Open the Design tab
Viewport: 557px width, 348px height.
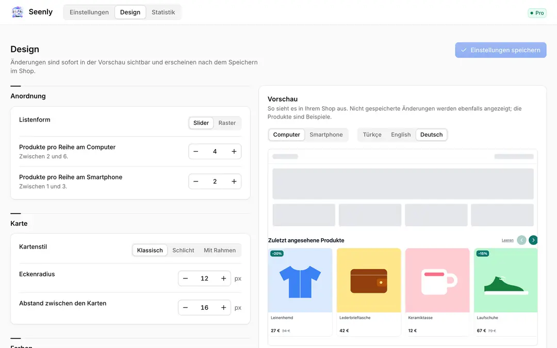pos(130,12)
